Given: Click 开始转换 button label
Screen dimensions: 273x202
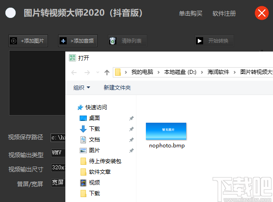Looking at the screenshot, I should (x=218, y=41).
